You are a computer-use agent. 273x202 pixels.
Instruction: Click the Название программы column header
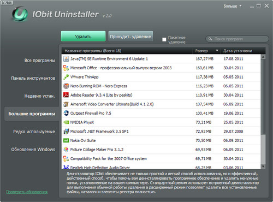[x=127, y=51]
